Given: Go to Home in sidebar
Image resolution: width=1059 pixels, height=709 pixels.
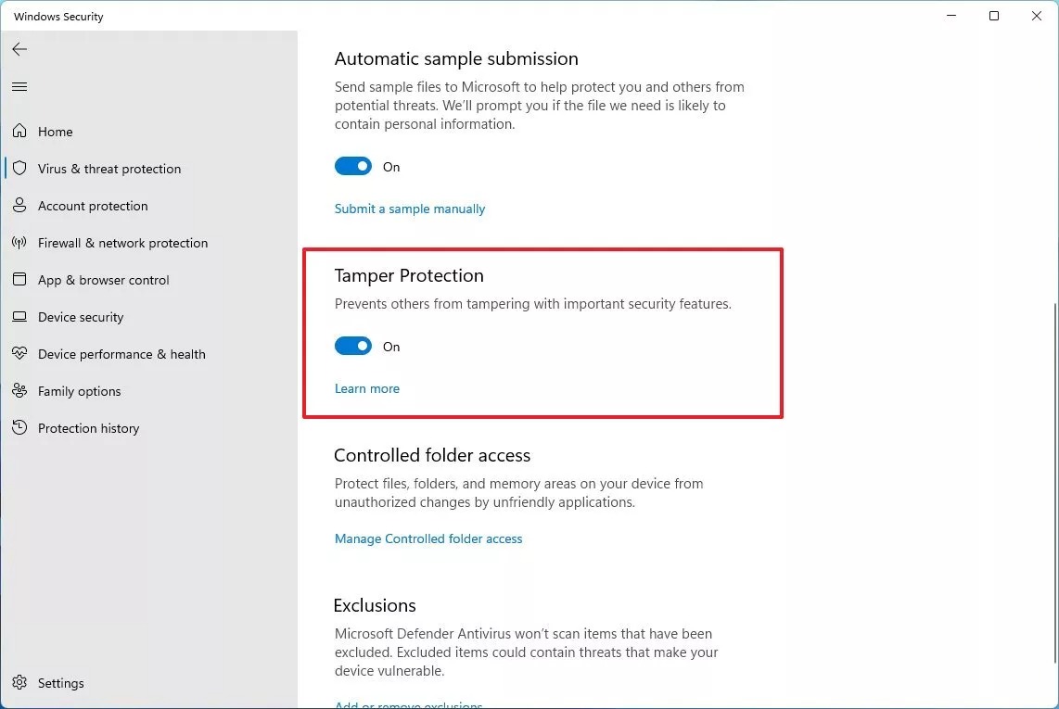Looking at the screenshot, I should pos(148,131).
